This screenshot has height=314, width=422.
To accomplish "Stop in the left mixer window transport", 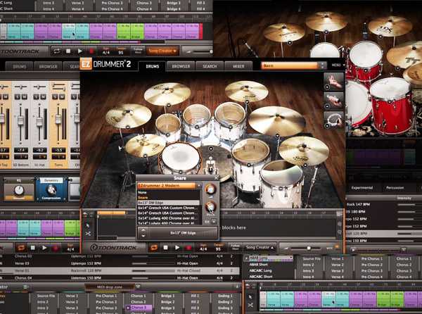I will 32,248.
